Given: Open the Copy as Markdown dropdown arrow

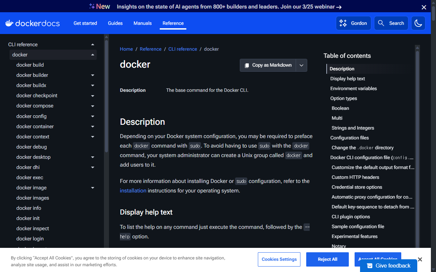Looking at the screenshot, I should pos(301,65).
